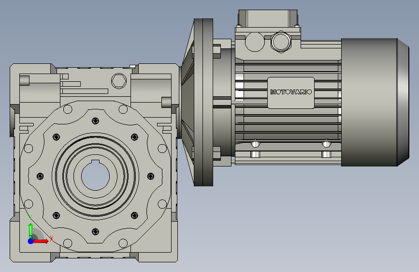Image resolution: width=419 pixels, height=272 pixels.
Task: Click the red X axis arrow of the triad
Action: coord(41,241)
